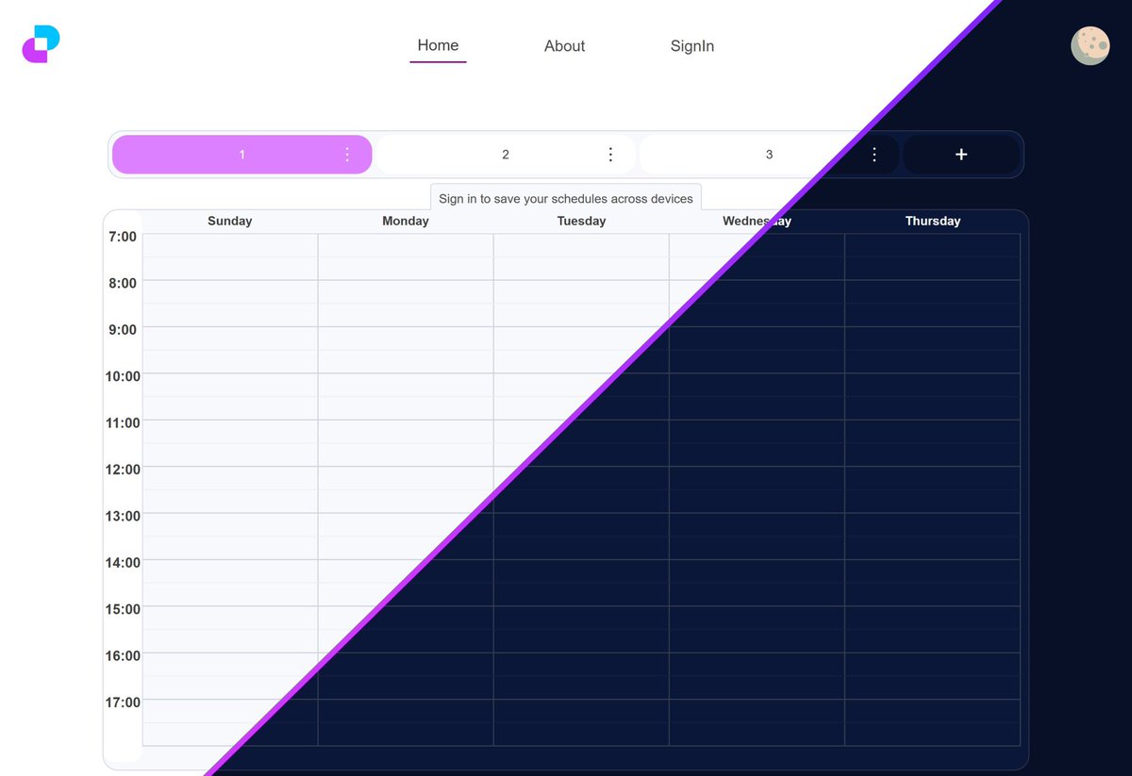
Task: Open the SignIn page
Action: 692,46
